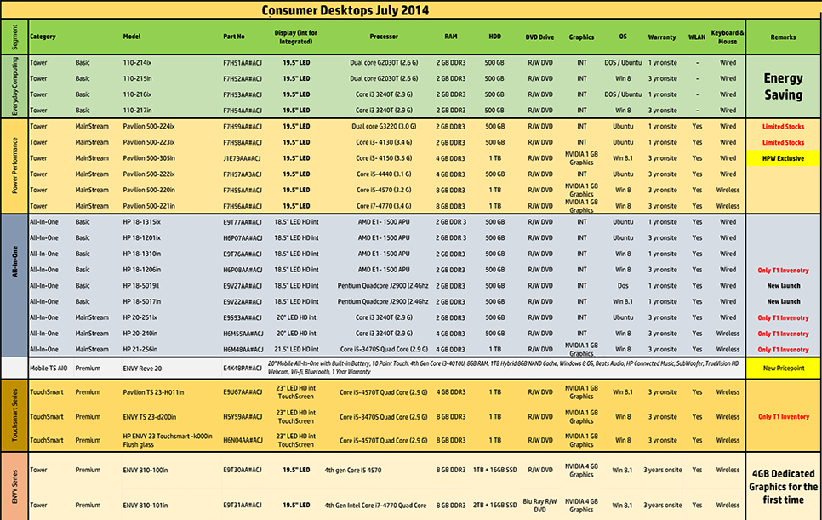Click model HP 18-1315ix
Image resolution: width=822 pixels, height=520 pixels.
(141, 222)
